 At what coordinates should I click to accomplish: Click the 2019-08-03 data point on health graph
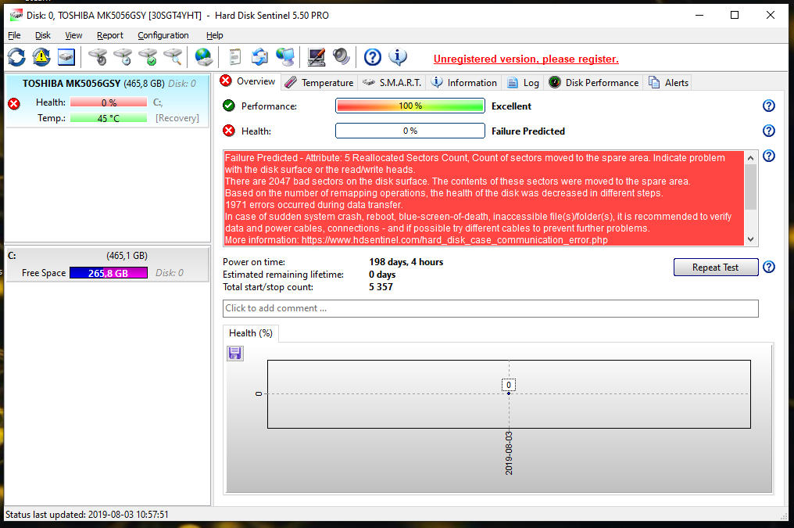click(509, 393)
